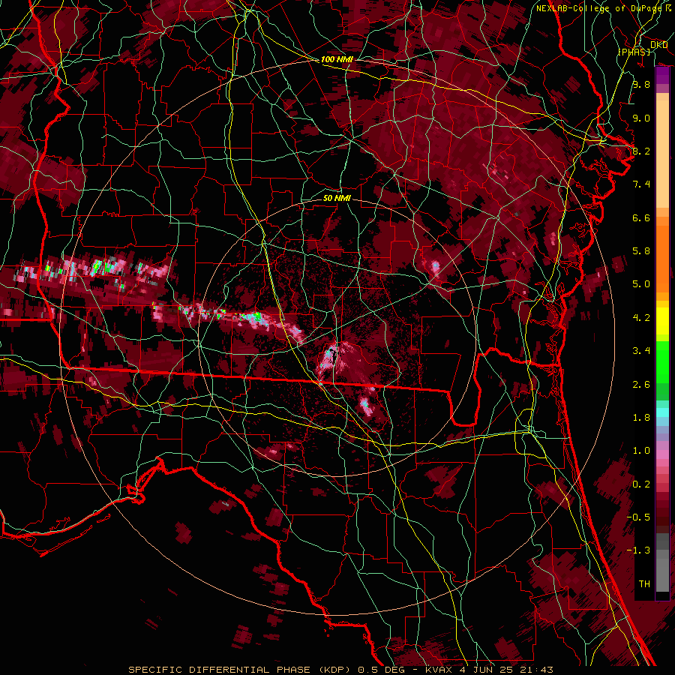Click the 2.6 legend value
This screenshot has width=675, height=675.
click(x=641, y=385)
